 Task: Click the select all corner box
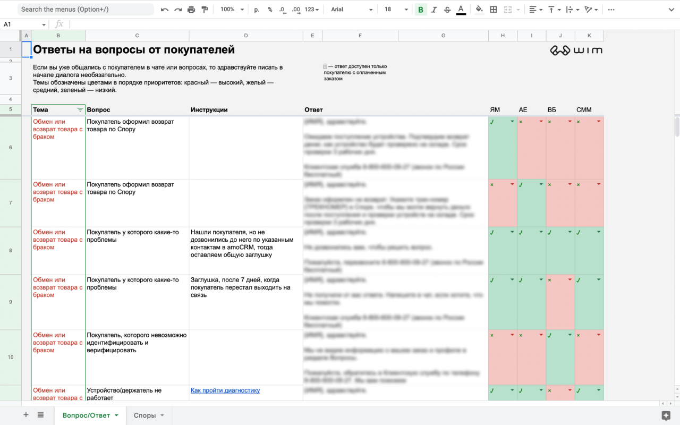point(11,36)
